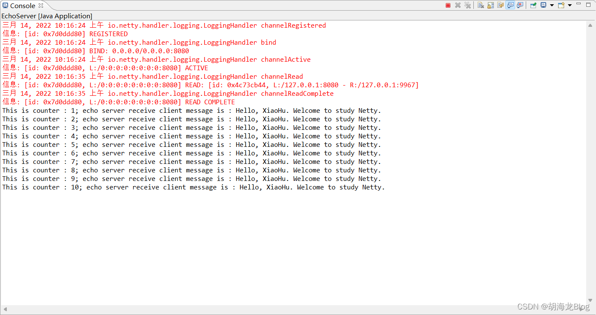Click the Open Console icon
Viewport: 596px width, 315px height.
click(x=561, y=5)
